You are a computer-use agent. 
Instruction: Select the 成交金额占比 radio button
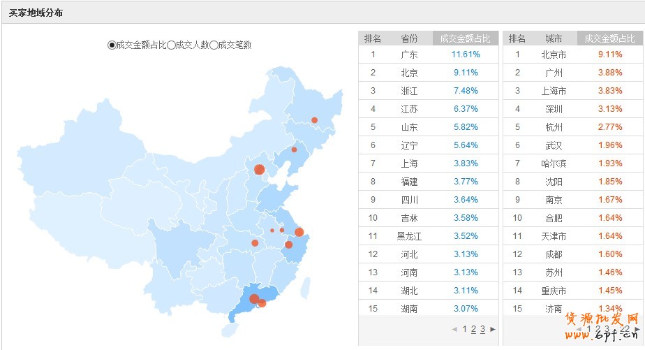[x=112, y=45]
